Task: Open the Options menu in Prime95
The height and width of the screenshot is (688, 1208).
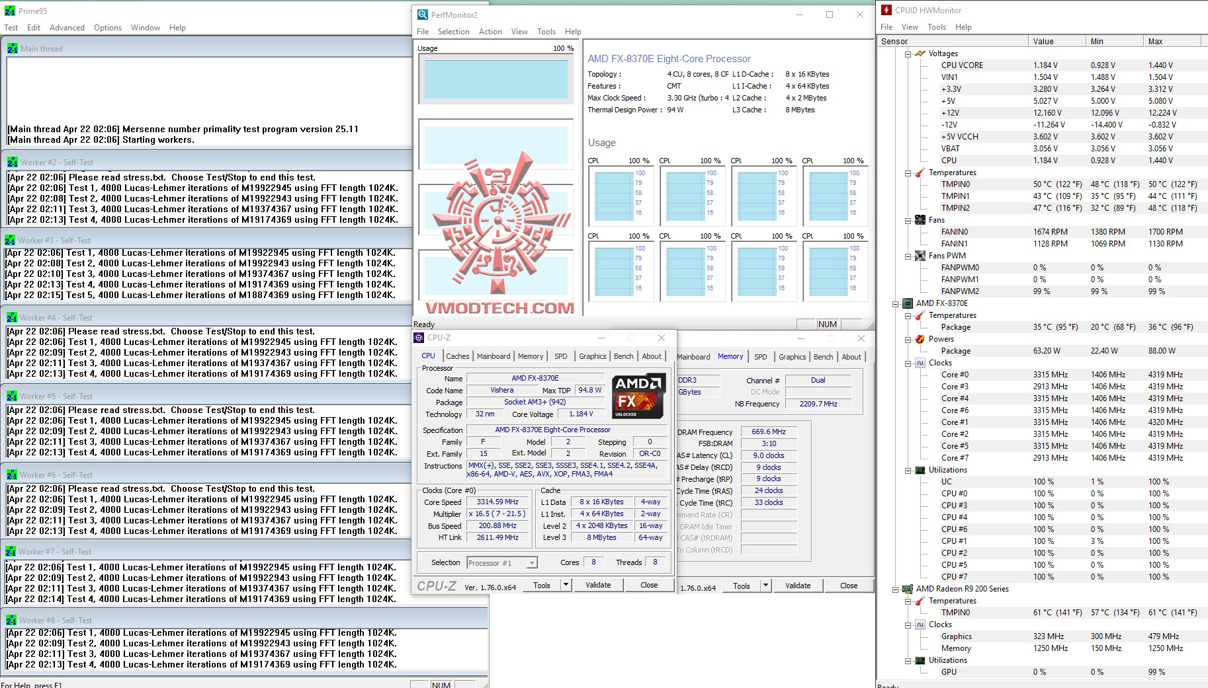Action: pyautogui.click(x=108, y=28)
